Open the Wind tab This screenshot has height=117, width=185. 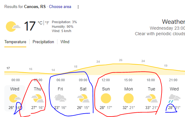[65, 42]
